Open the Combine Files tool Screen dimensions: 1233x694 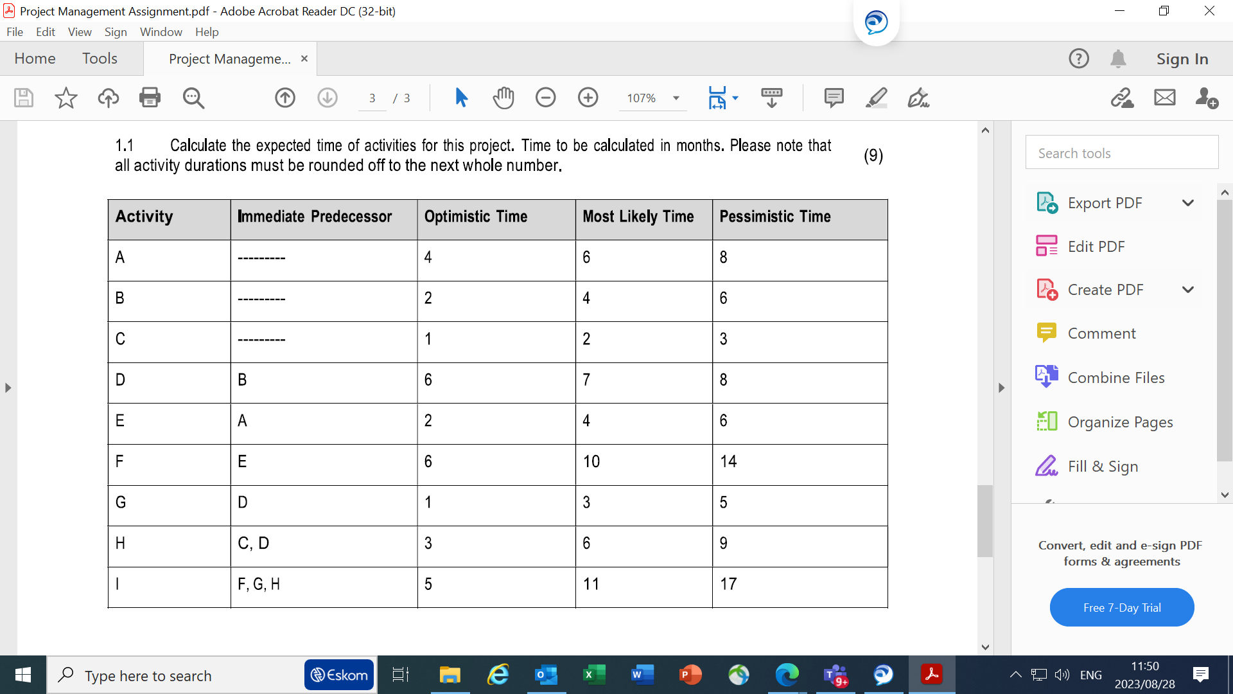tap(1116, 377)
